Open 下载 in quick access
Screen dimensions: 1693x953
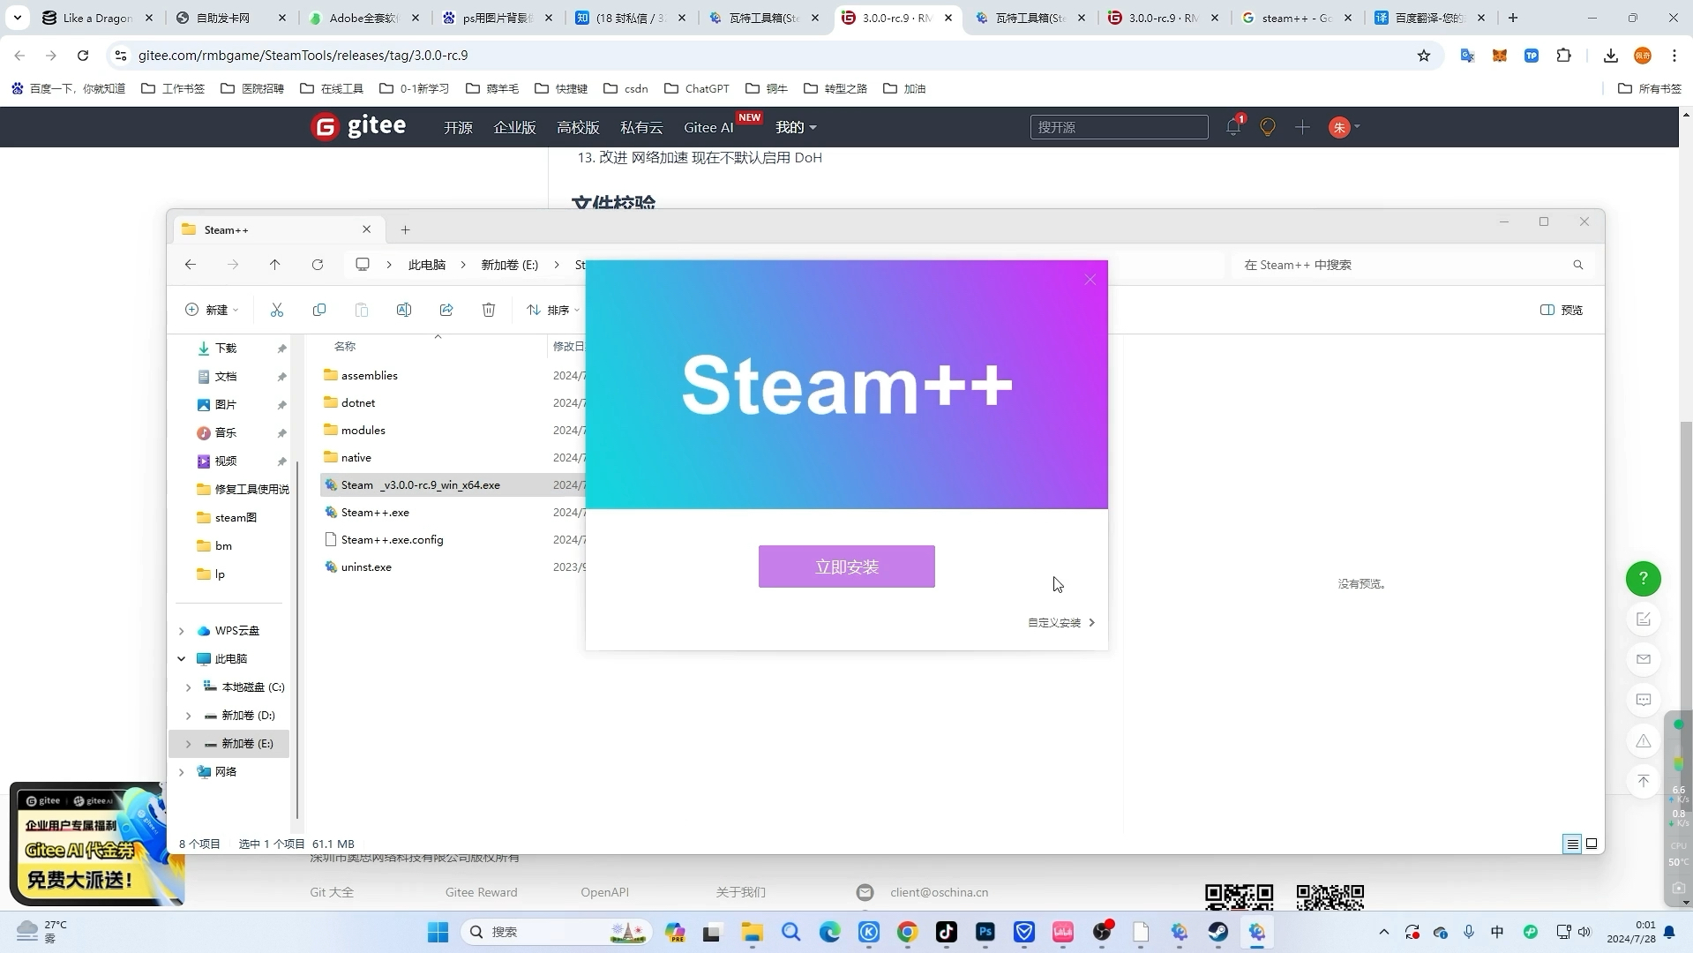226,348
